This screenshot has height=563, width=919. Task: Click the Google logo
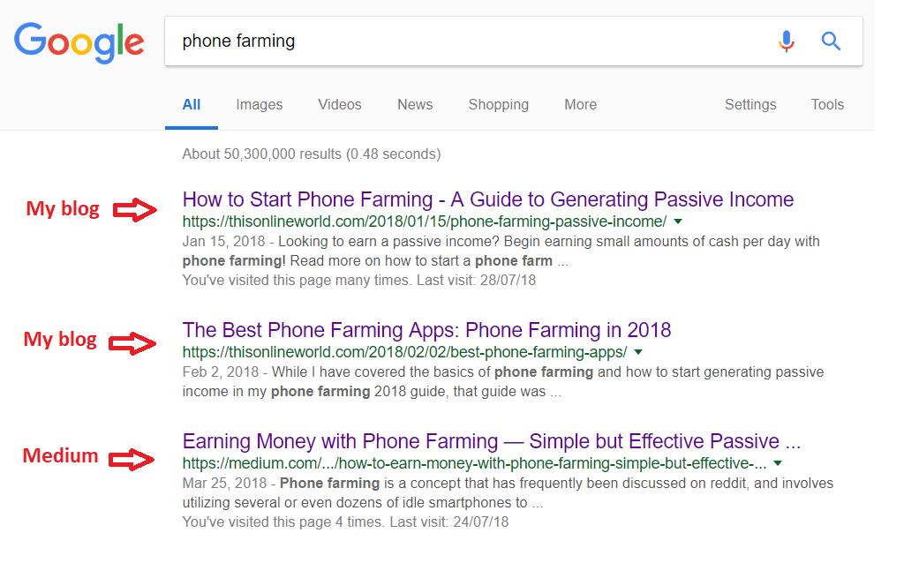click(x=79, y=41)
